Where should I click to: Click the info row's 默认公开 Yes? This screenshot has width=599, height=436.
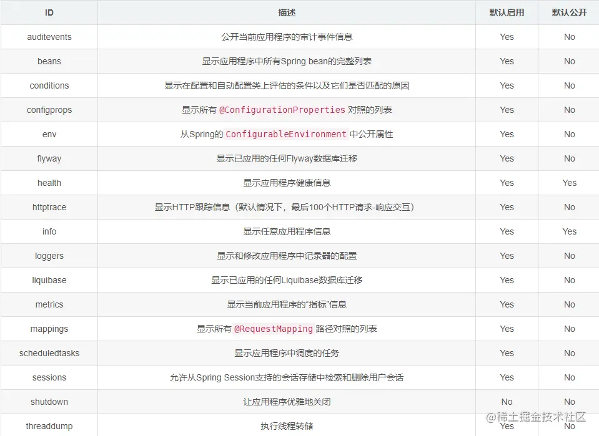click(x=569, y=231)
